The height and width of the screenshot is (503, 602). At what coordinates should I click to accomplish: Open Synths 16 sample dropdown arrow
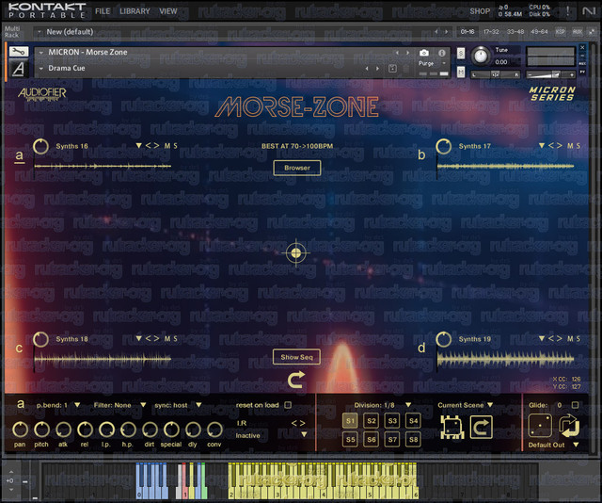click(138, 145)
